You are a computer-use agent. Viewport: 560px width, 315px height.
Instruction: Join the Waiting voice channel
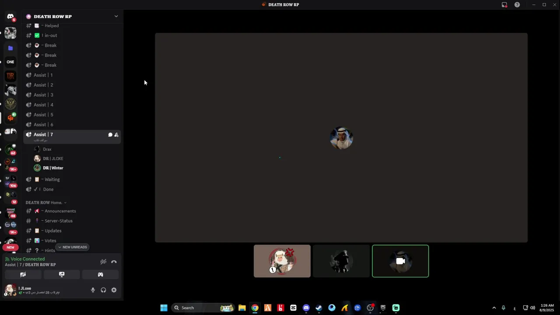pyautogui.click(x=72, y=179)
